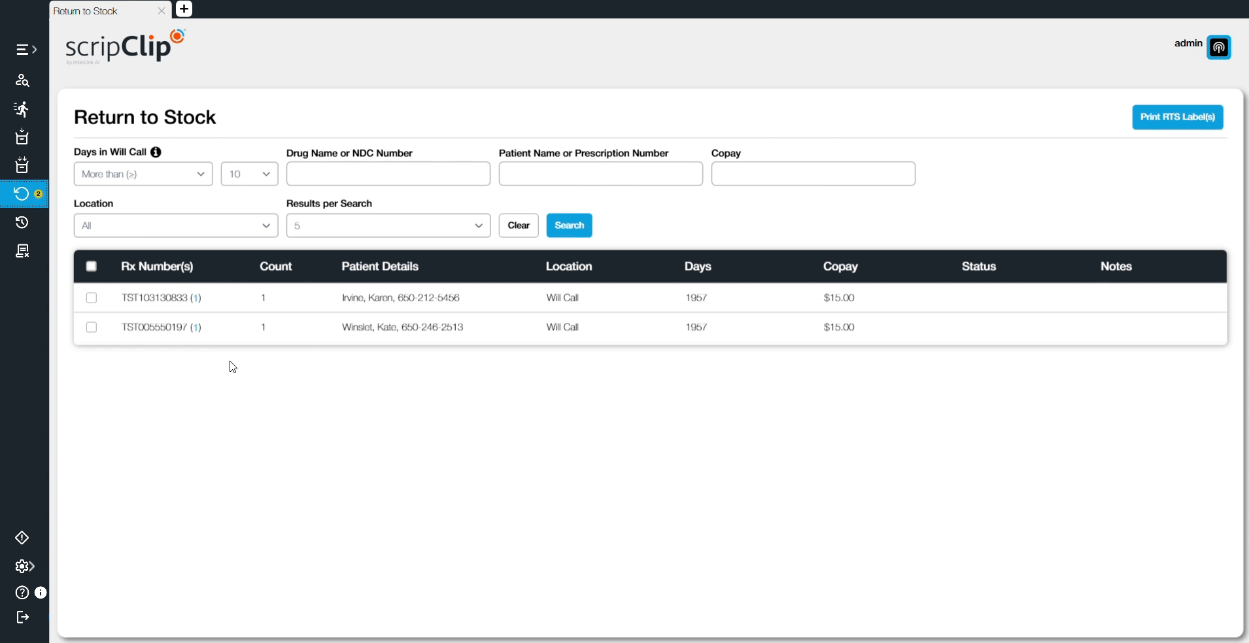
Task: Open the Return to Stock sidebar icon
Action: click(x=20, y=193)
